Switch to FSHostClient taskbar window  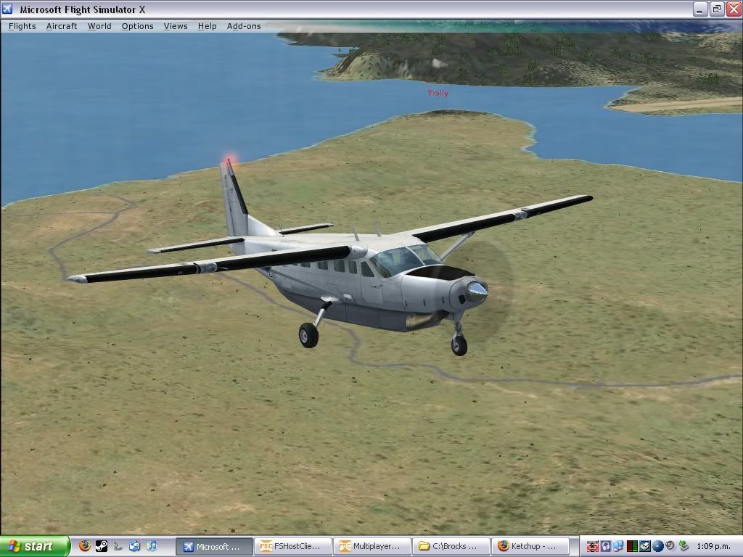293,546
